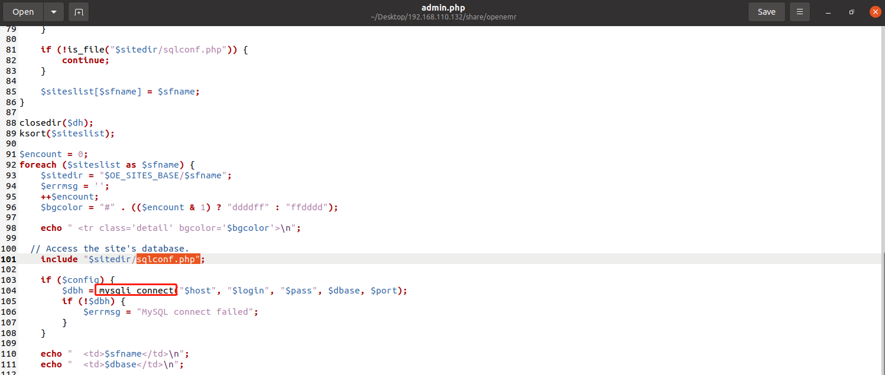885x375 pixels.
Task: Click line number 104 in the gutter
Action: pyautogui.click(x=9, y=291)
